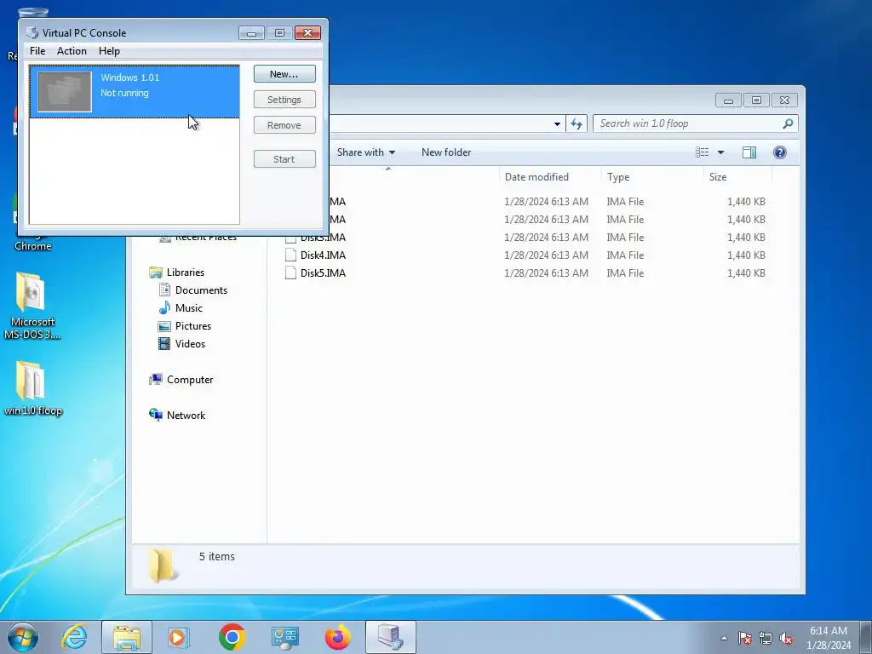Sort by Type column header
The width and height of the screenshot is (872, 654).
(618, 177)
